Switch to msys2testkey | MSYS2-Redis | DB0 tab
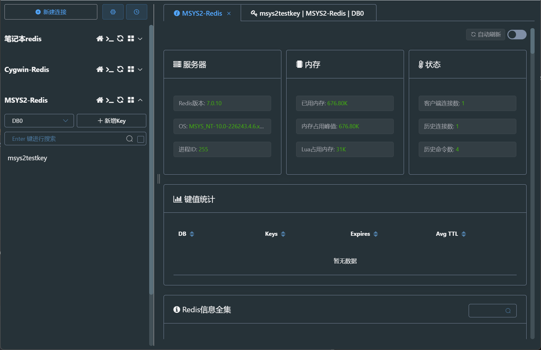This screenshot has height=350, width=541. pyautogui.click(x=308, y=13)
